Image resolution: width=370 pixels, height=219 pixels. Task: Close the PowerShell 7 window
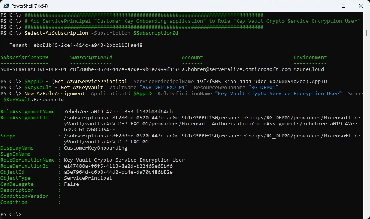point(361,6)
